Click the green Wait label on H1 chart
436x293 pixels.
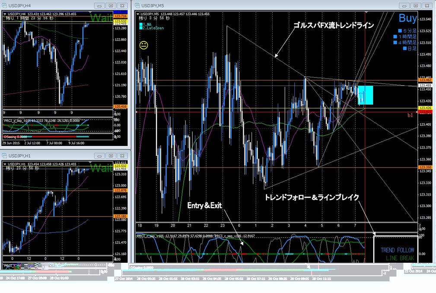tap(101, 168)
